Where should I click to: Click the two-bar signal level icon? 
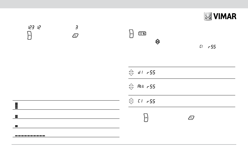pyautogui.click(x=16, y=126)
